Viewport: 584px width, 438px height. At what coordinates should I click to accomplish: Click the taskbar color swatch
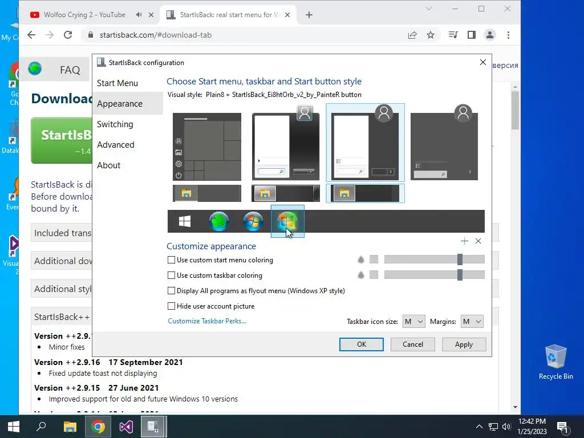(x=374, y=275)
